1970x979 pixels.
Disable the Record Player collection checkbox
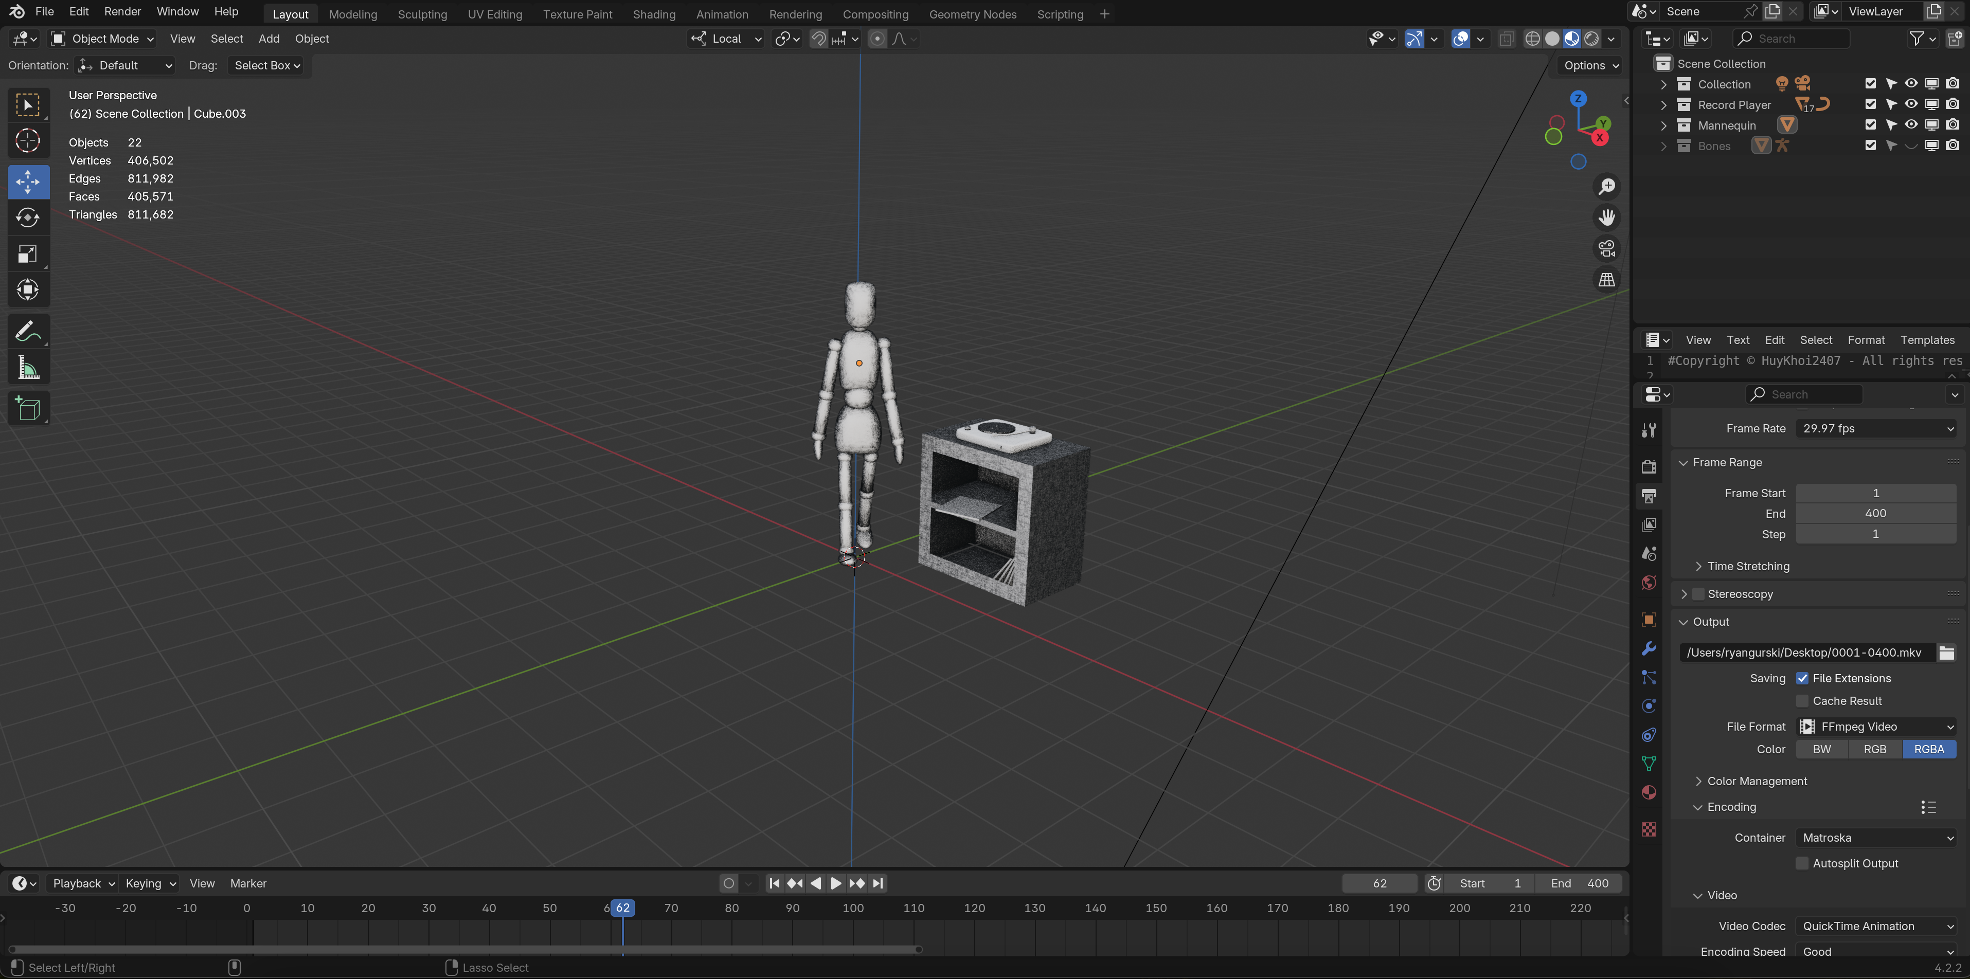click(x=1871, y=105)
